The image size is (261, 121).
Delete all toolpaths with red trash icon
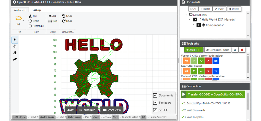[242, 50]
